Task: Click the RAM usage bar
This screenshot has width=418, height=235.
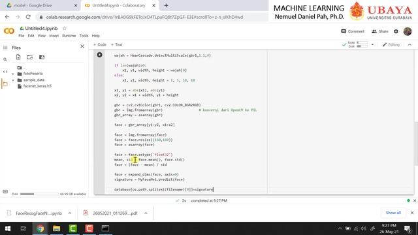Action: point(362,42)
